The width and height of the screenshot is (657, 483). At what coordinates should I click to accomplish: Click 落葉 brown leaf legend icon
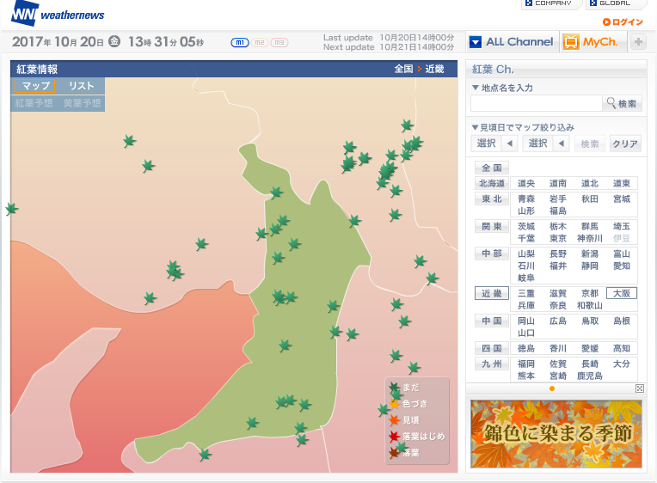394,452
